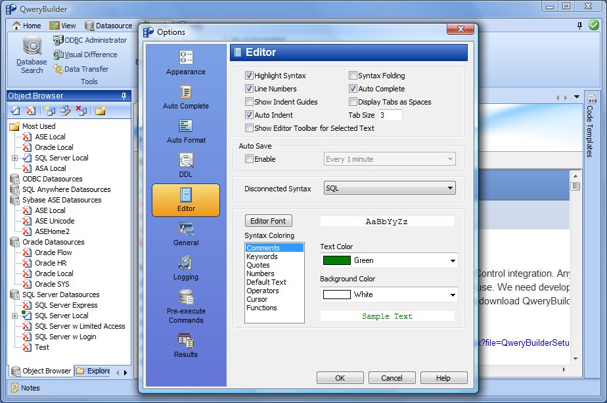Click the disconnect icon in Object Browser toolbar
607x403 pixels.
point(31,111)
